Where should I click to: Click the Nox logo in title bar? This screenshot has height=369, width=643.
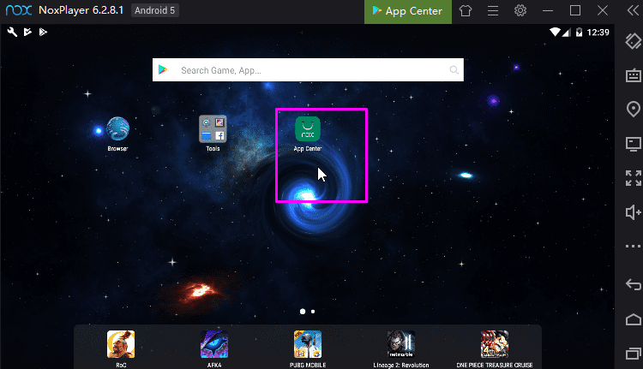pyautogui.click(x=19, y=10)
